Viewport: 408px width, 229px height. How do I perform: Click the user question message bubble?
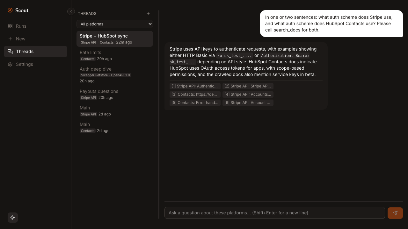331,24
